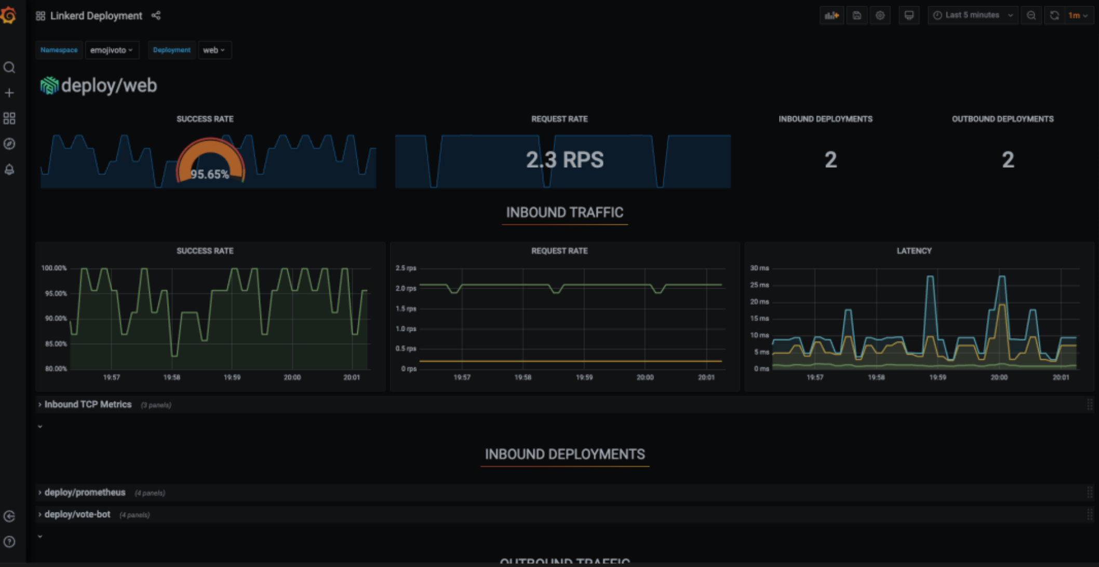Click drag handle on Inbound TCP Metrics row

(x=1089, y=404)
